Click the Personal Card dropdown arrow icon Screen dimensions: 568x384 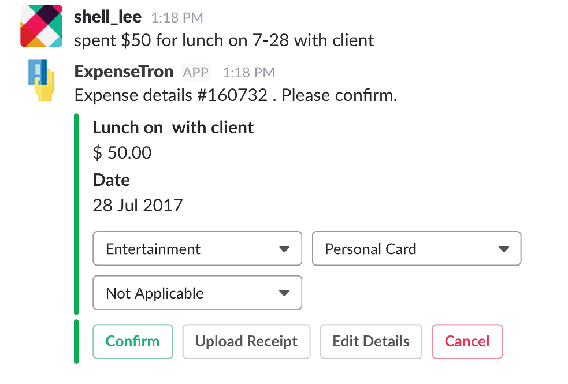click(504, 249)
